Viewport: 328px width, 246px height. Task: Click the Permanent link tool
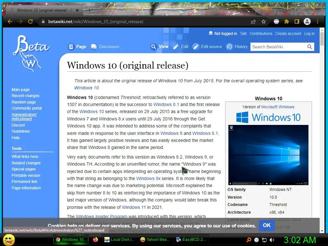(24, 182)
